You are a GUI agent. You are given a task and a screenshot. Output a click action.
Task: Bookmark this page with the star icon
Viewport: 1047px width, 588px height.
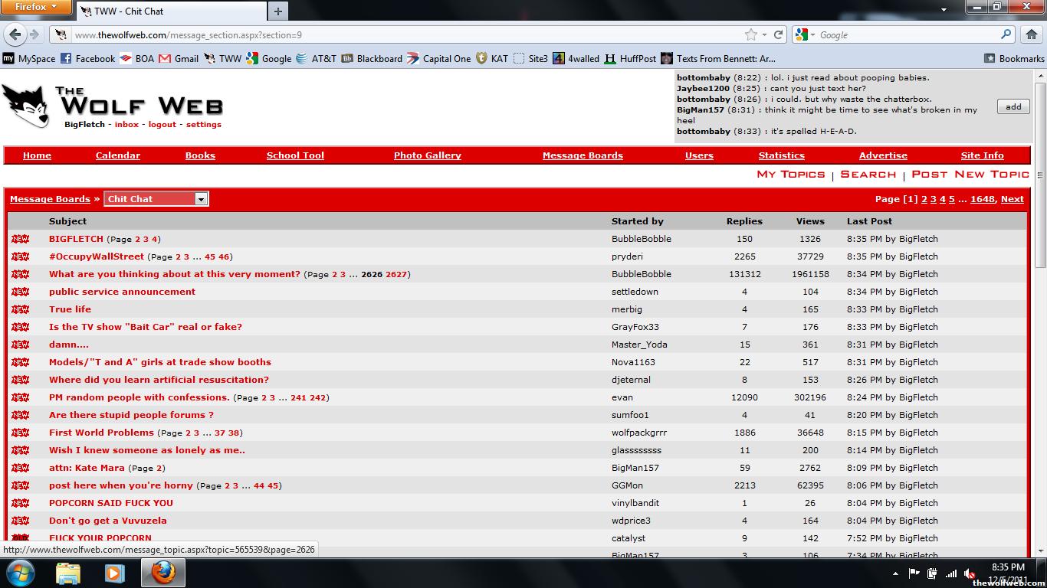coord(750,34)
